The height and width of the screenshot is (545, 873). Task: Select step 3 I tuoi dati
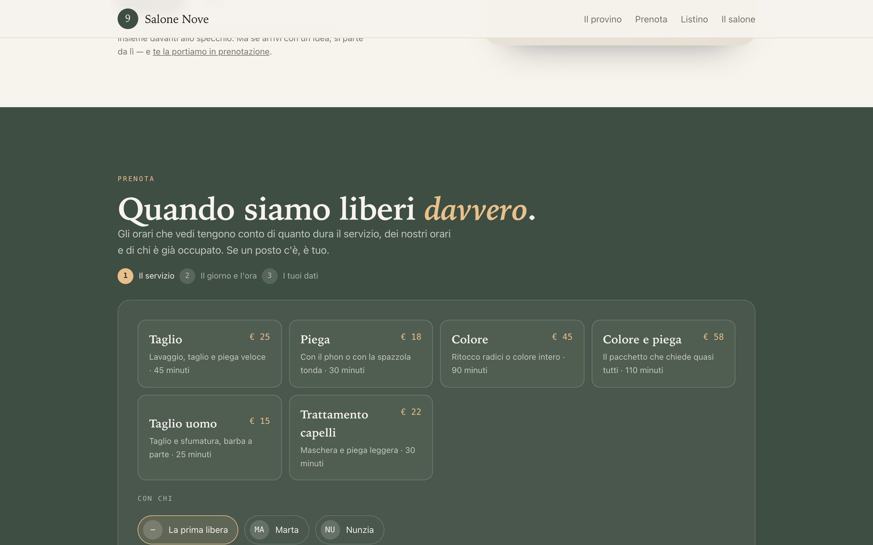[290, 276]
